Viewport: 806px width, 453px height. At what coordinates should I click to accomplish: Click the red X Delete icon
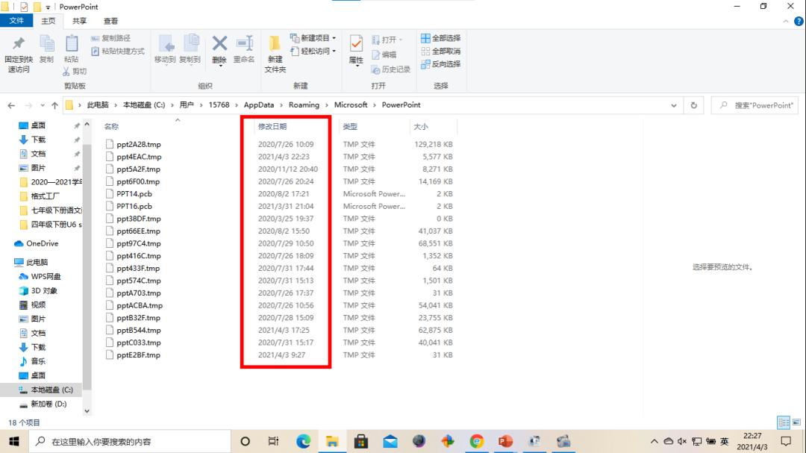click(219, 44)
